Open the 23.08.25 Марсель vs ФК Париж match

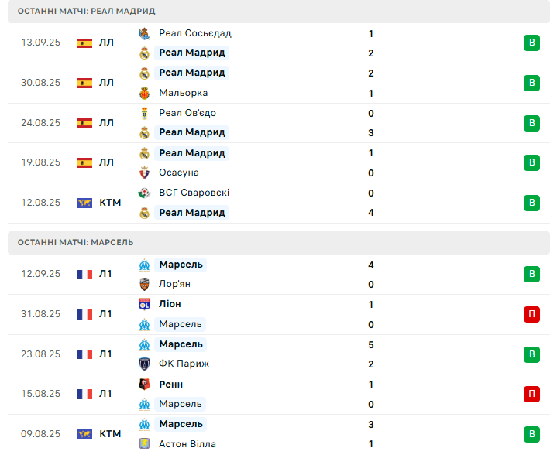(279, 354)
